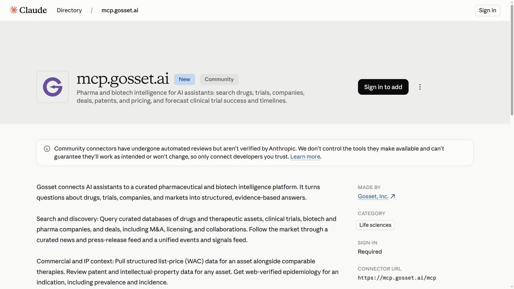Click the info icon in community notice
The height and width of the screenshot is (289, 514).
point(47,149)
